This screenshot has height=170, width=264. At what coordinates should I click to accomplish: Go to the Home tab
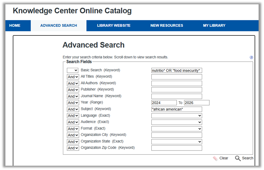pyautogui.click(x=15, y=25)
